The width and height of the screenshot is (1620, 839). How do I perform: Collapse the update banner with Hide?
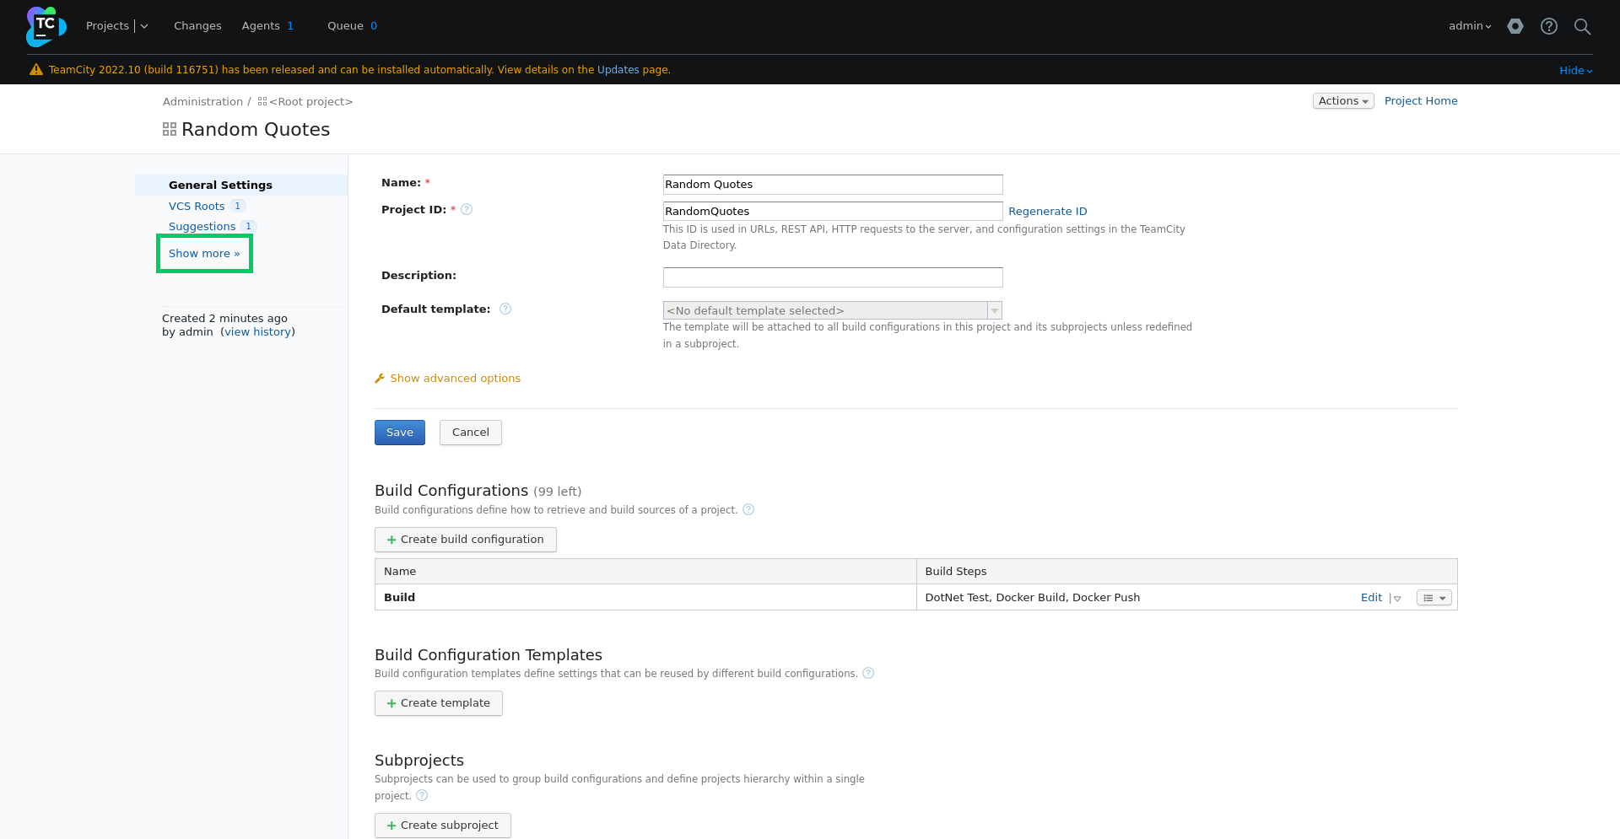1575,71
